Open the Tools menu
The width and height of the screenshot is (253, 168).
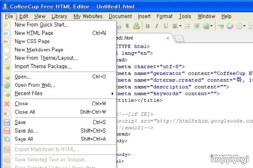point(185,16)
